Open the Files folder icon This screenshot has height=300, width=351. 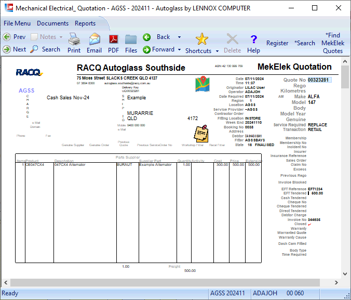tap(131, 40)
